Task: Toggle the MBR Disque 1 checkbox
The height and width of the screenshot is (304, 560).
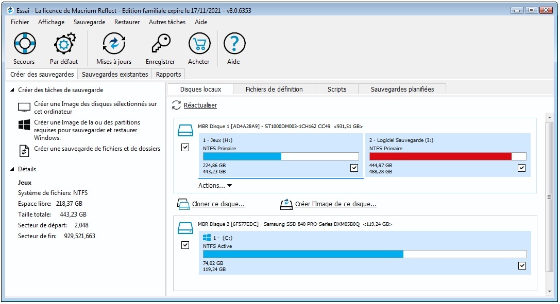Action: point(185,147)
